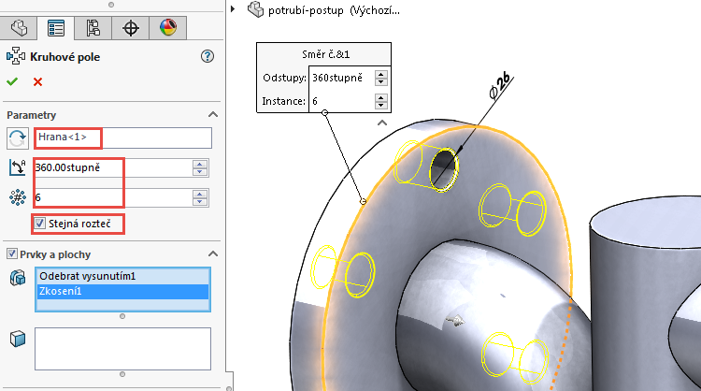Increase the angle value with up spinner
Image resolution: width=701 pixels, height=391 pixels.
pos(200,165)
